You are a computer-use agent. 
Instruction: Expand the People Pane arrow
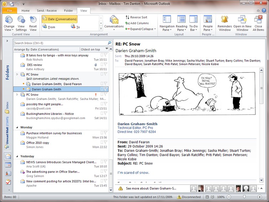tap(261, 188)
